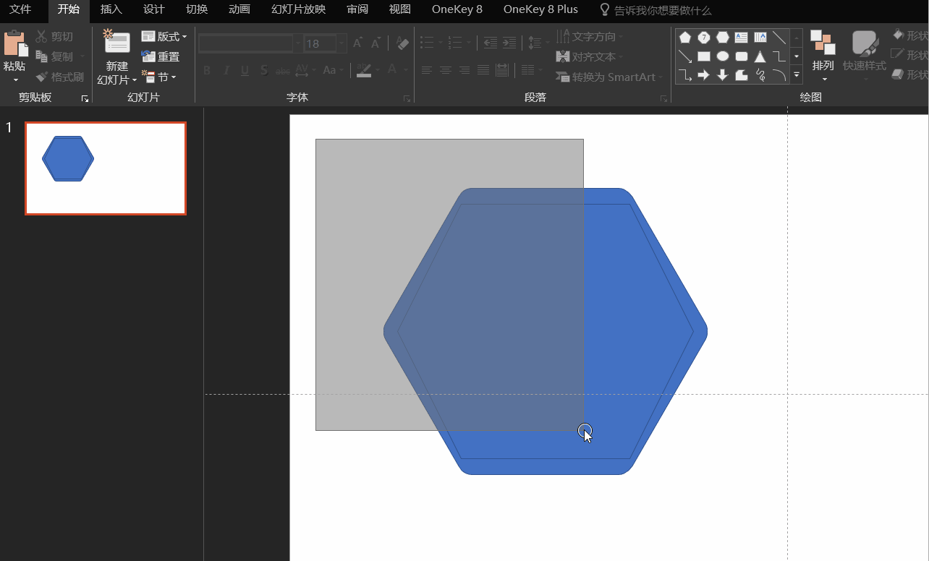
Task: Switch to the Review (审阅) tab
Action: point(357,9)
